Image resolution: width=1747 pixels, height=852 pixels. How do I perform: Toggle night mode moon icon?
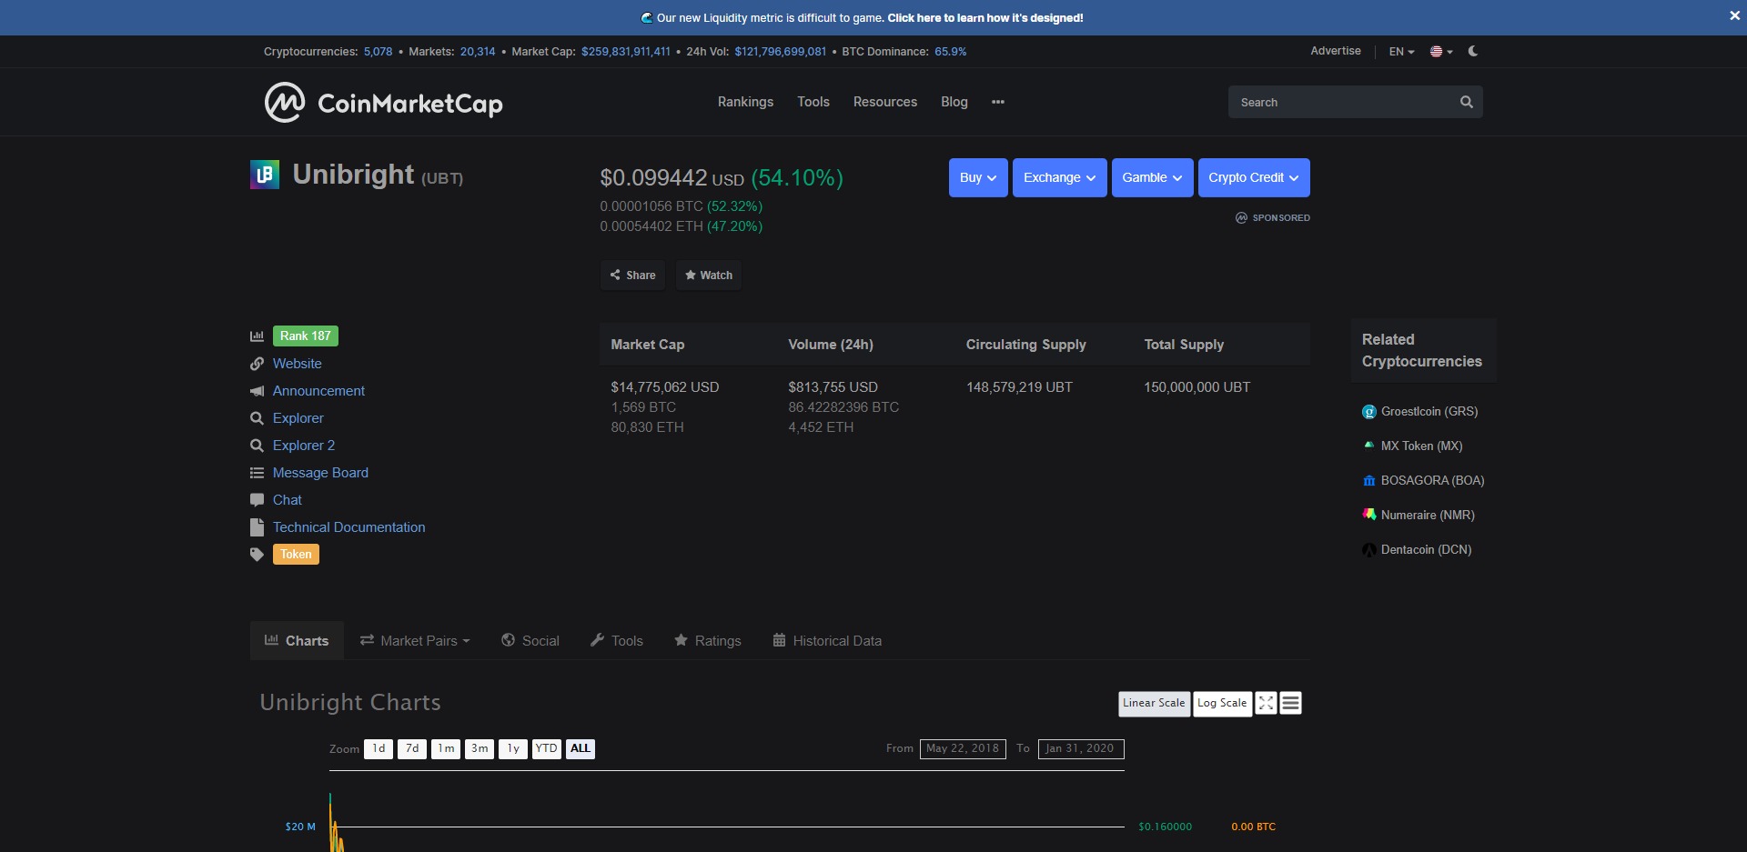click(1473, 51)
